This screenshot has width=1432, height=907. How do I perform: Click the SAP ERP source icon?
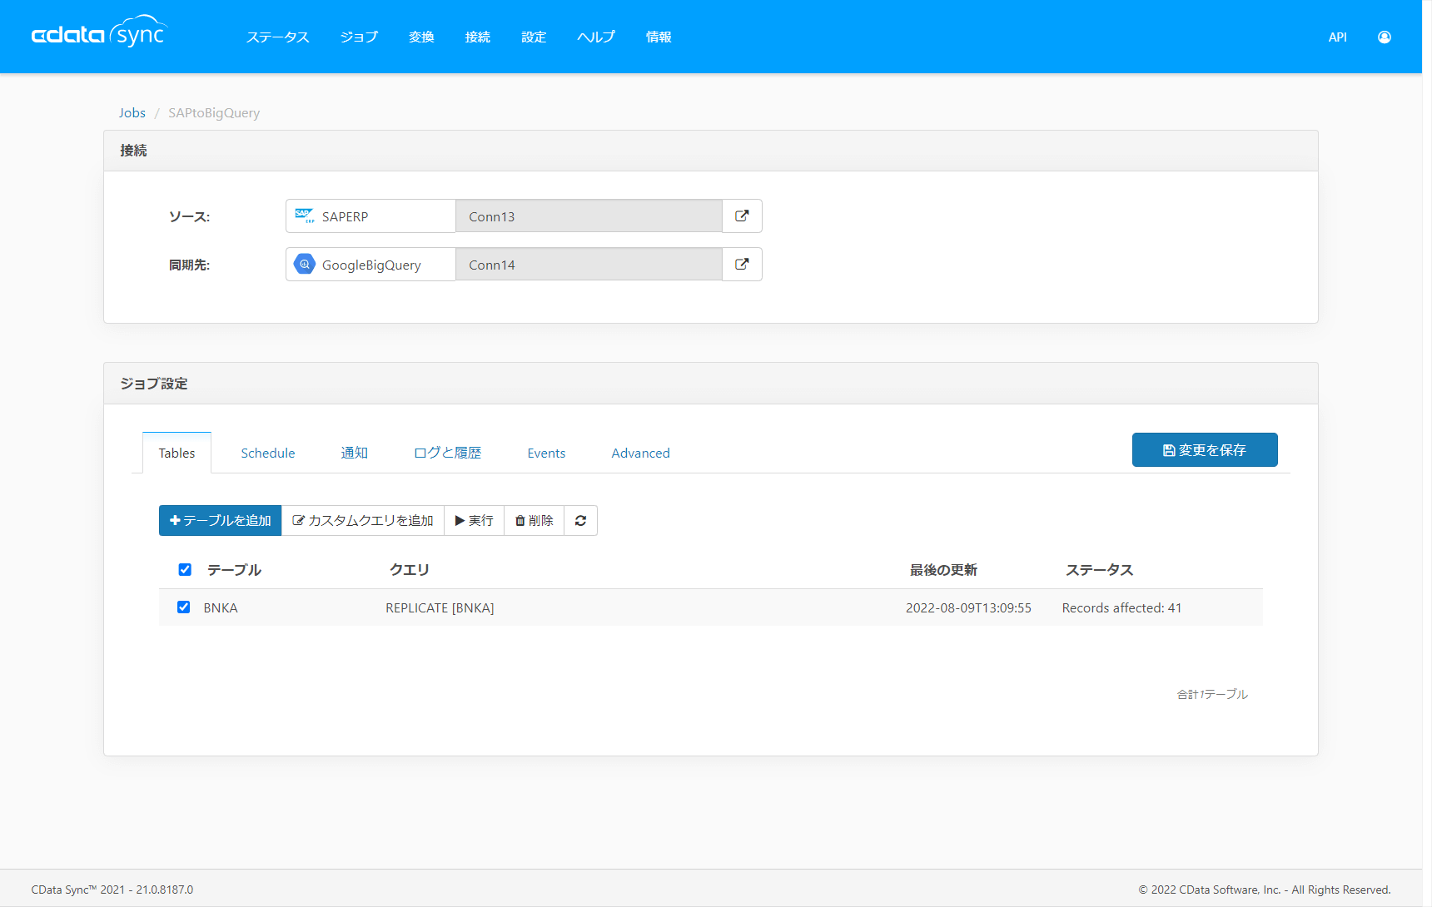click(305, 216)
